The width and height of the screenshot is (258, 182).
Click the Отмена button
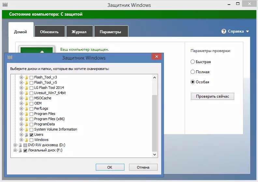[x=143, y=167]
